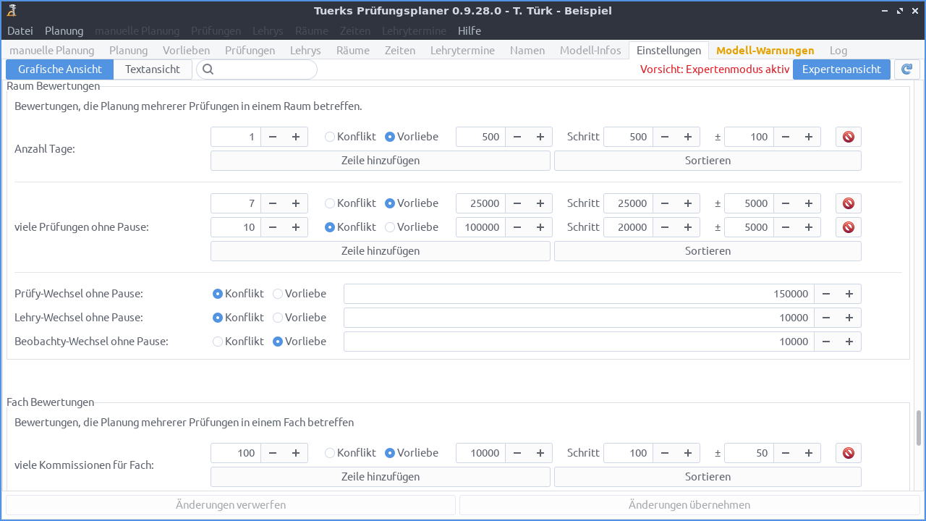Remove the second viele Prüfungen ohne Pause row
926x521 pixels.
pyautogui.click(x=847, y=226)
